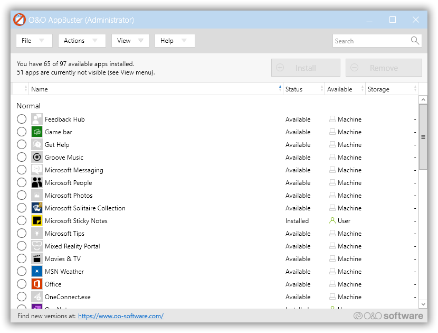The width and height of the screenshot is (438, 333).
Task: Click the Microsoft Photos app icon
Action: (x=36, y=196)
